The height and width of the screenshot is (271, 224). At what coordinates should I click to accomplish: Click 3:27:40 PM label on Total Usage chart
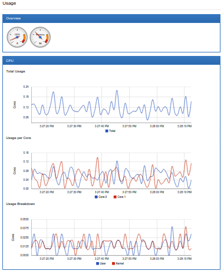(x=102, y=126)
